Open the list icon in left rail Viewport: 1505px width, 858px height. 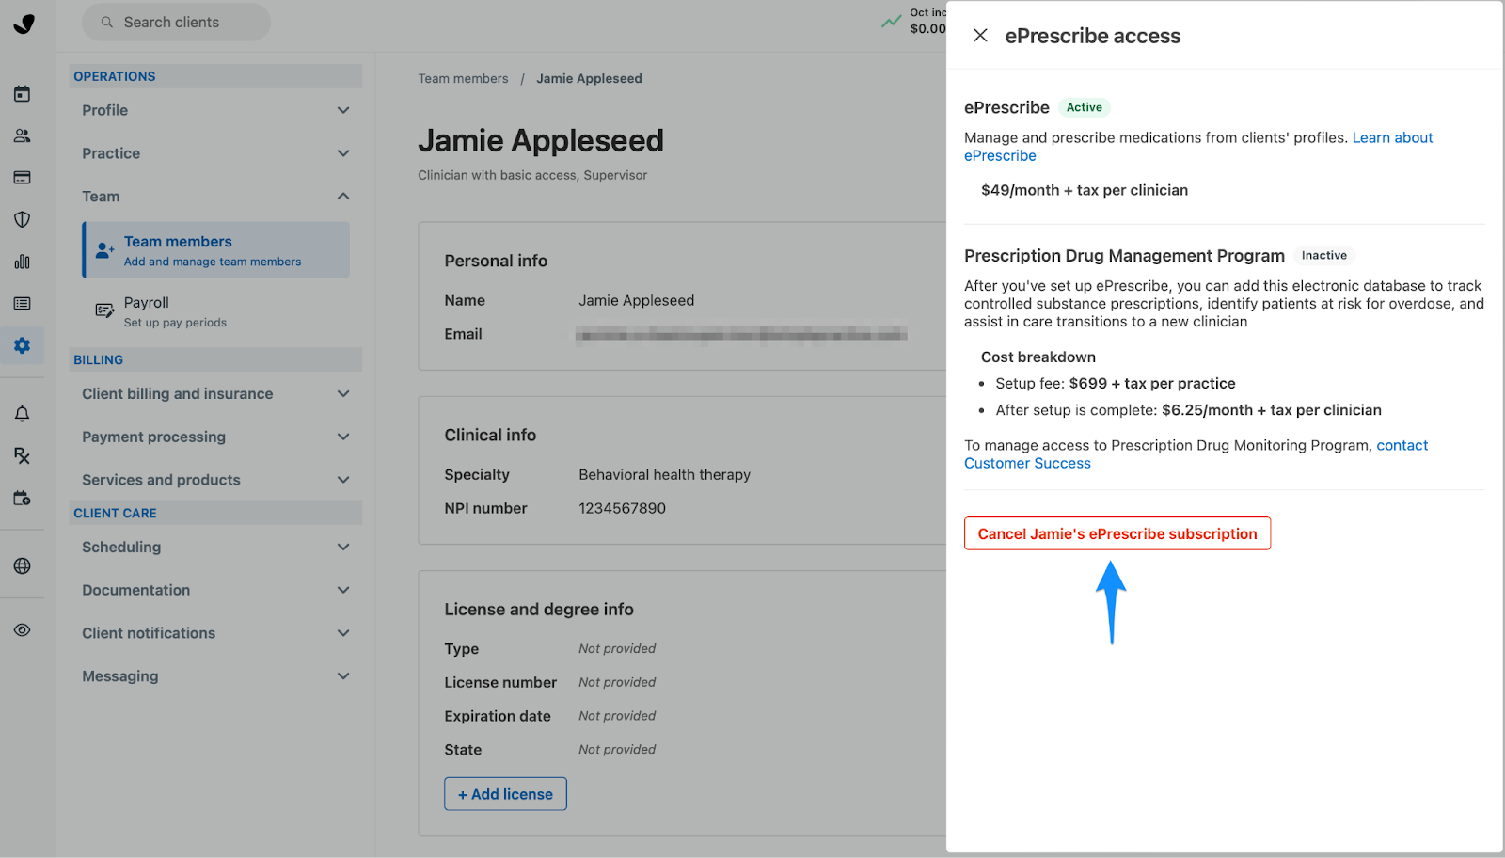pyautogui.click(x=23, y=304)
